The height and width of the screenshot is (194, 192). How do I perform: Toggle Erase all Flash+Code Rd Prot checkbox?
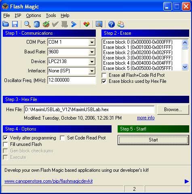[104, 75]
